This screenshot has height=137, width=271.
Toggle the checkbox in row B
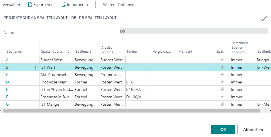(x=222, y=67)
